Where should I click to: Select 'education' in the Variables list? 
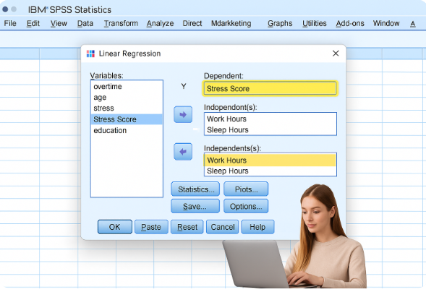coord(127,131)
